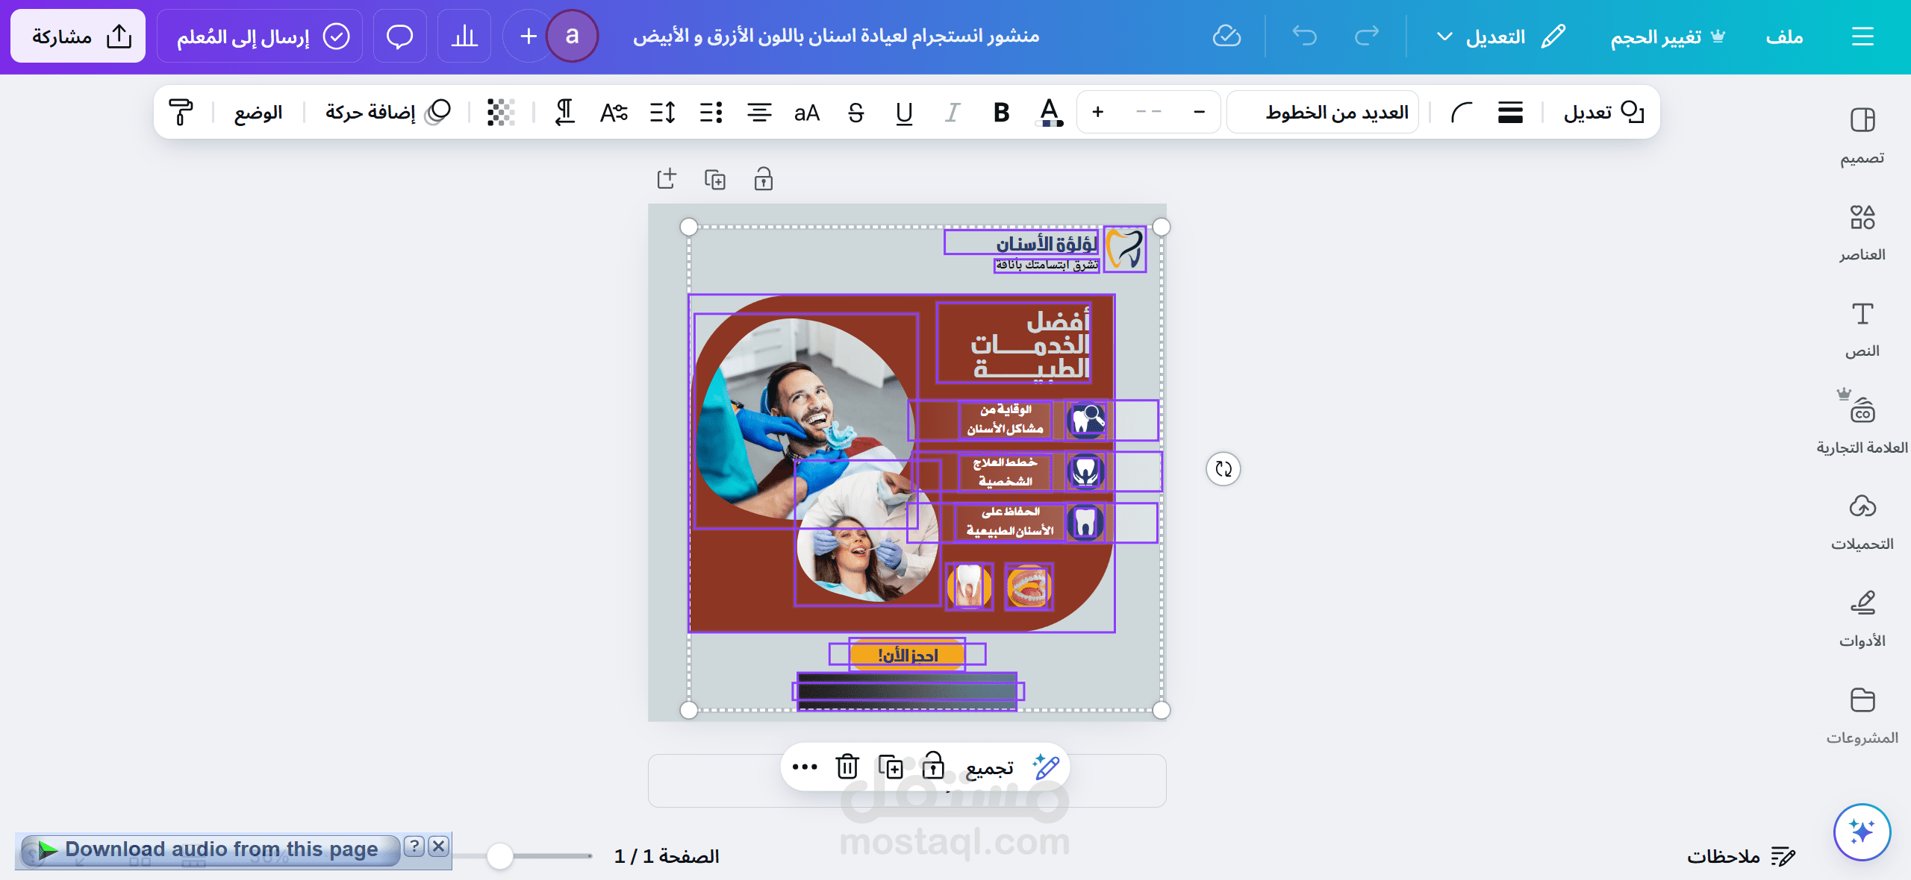Toggle underline formatting
Screen dimensions: 1911x880
point(904,113)
